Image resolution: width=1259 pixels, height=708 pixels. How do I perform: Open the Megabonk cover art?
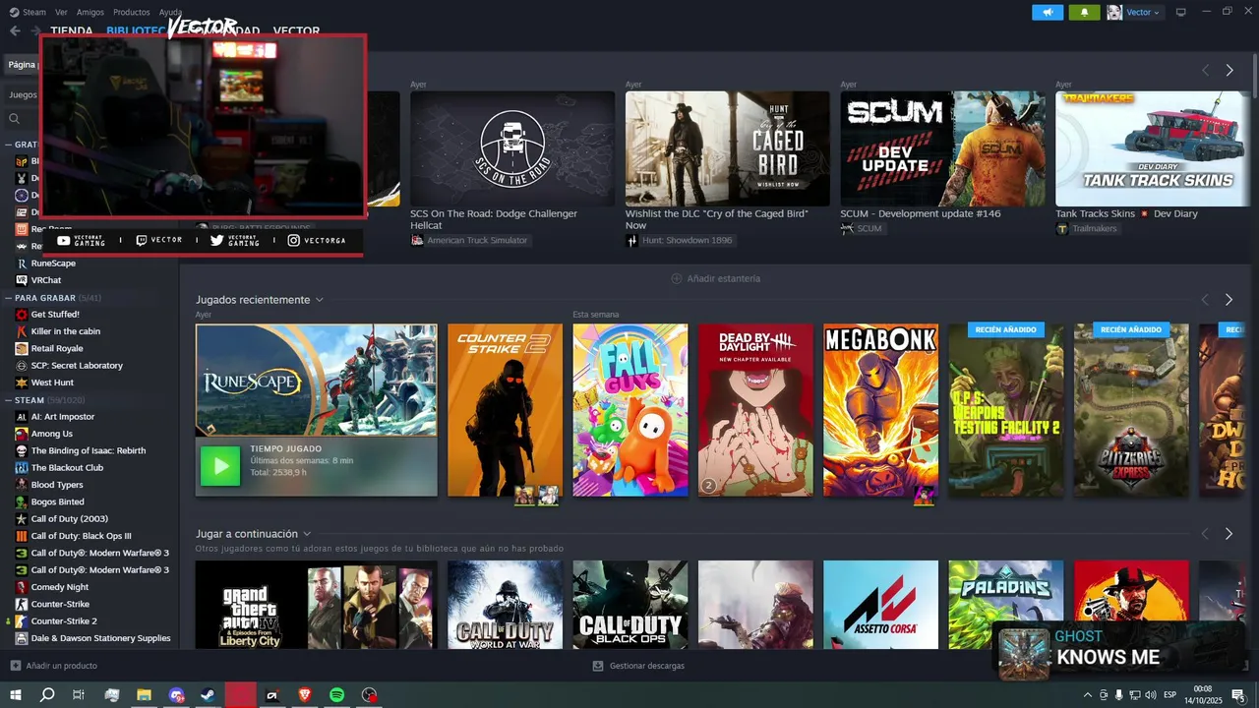point(880,410)
